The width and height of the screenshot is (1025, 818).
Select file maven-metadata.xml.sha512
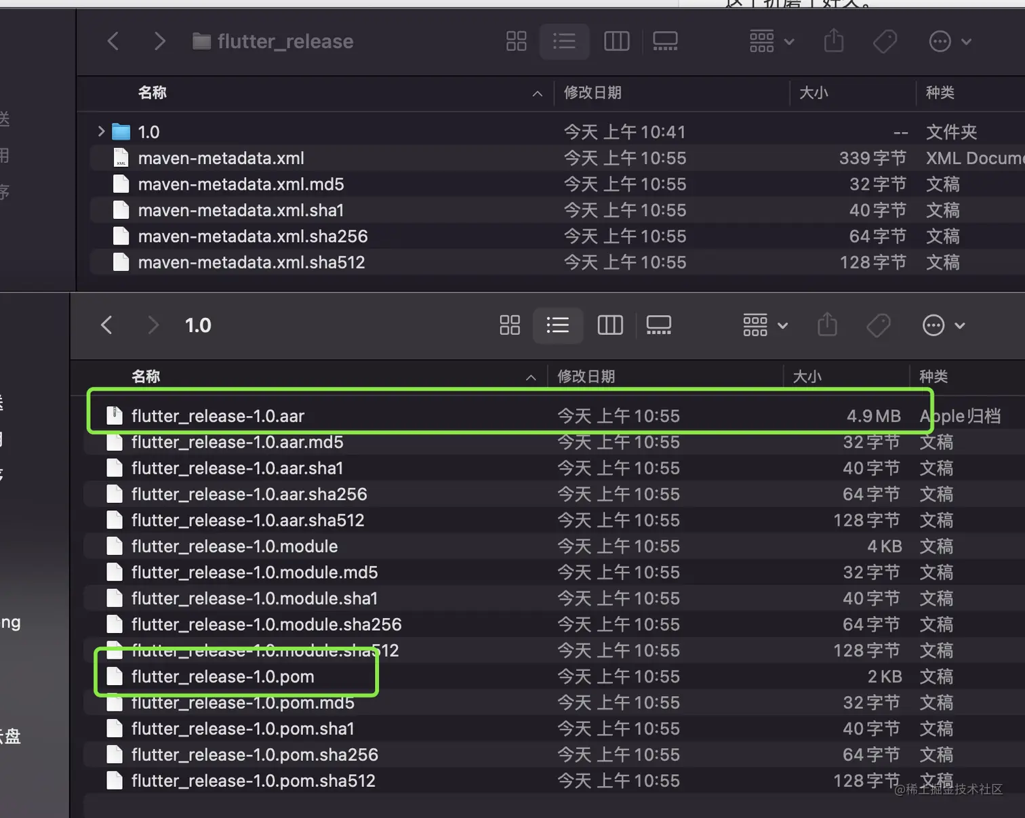(x=252, y=262)
